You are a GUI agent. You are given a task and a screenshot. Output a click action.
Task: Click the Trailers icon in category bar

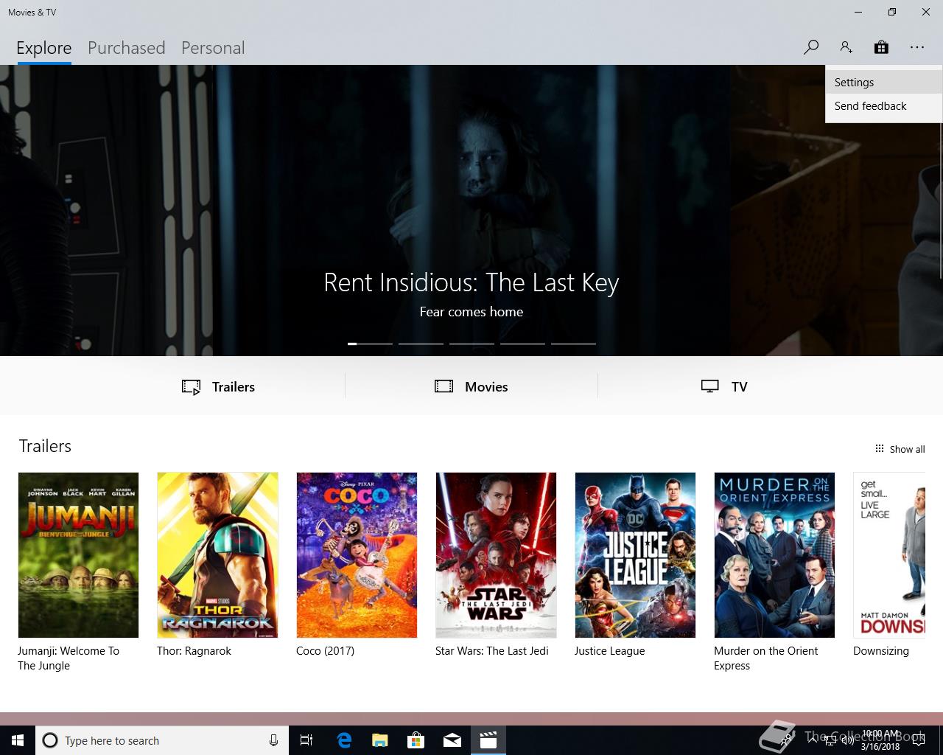(x=191, y=387)
